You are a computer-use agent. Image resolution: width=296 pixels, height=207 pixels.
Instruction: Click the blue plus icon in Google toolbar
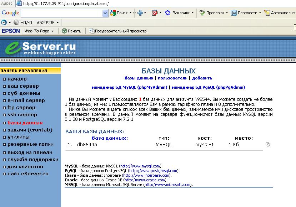pos(140,13)
